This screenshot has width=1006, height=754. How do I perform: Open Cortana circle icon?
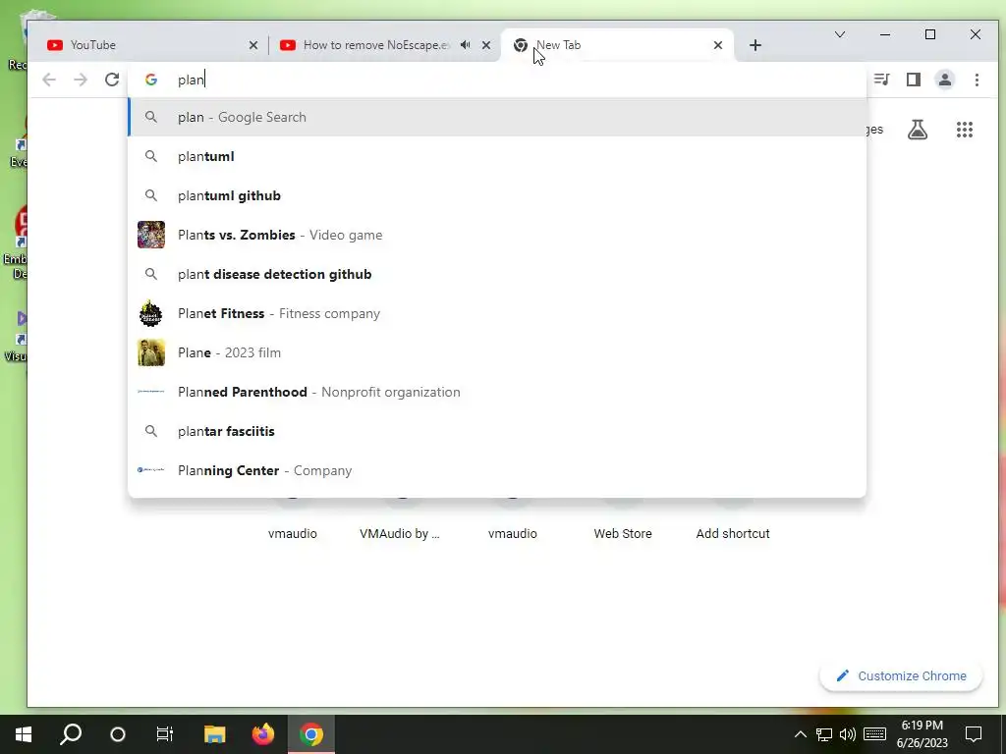(118, 734)
